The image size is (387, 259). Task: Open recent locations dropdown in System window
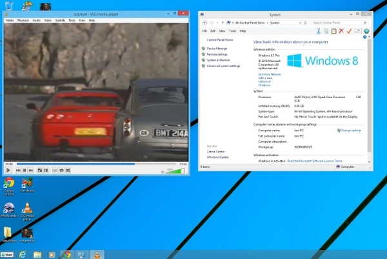(x=217, y=23)
